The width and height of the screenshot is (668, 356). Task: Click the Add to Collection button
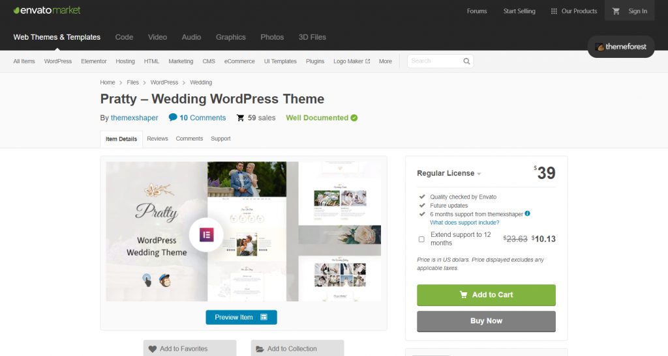pos(297,348)
